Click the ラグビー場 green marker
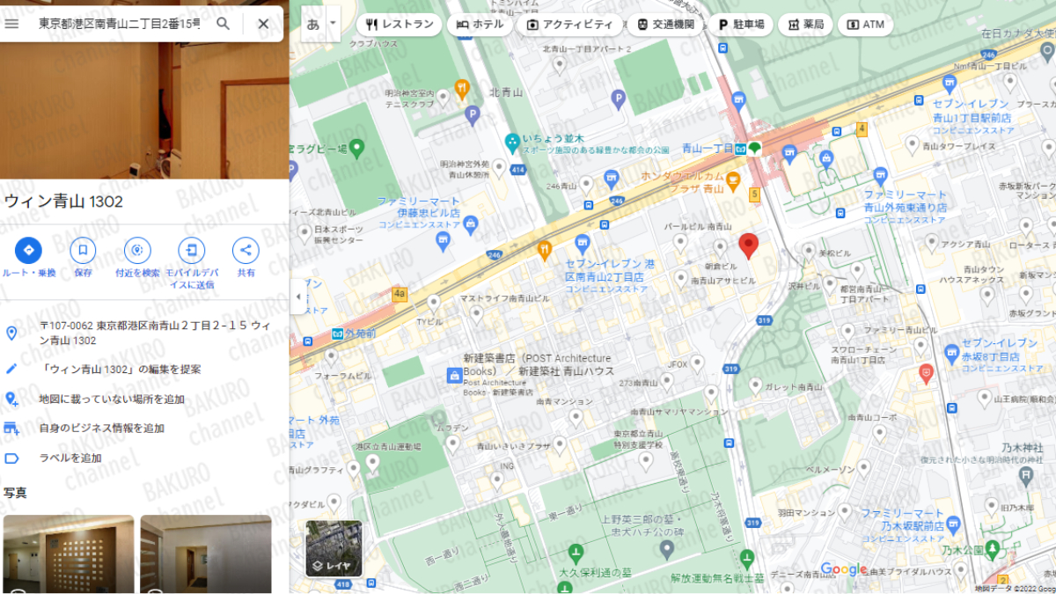Viewport: 1056px width, 594px height. tap(356, 148)
